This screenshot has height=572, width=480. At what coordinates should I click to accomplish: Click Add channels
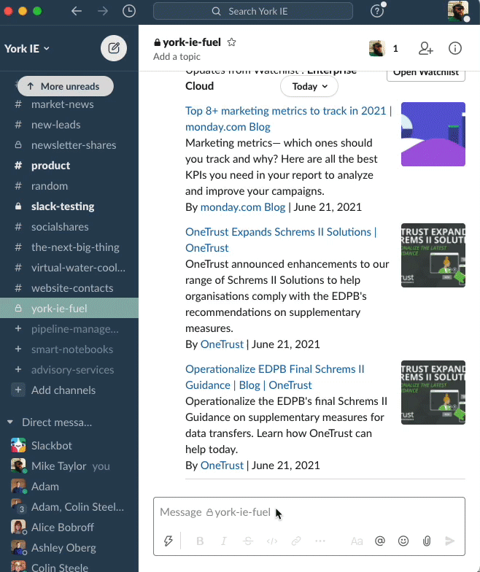click(x=63, y=390)
